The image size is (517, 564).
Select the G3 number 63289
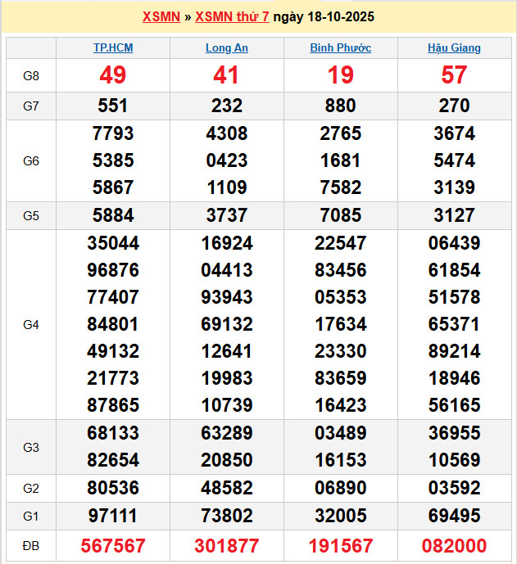[x=227, y=435]
